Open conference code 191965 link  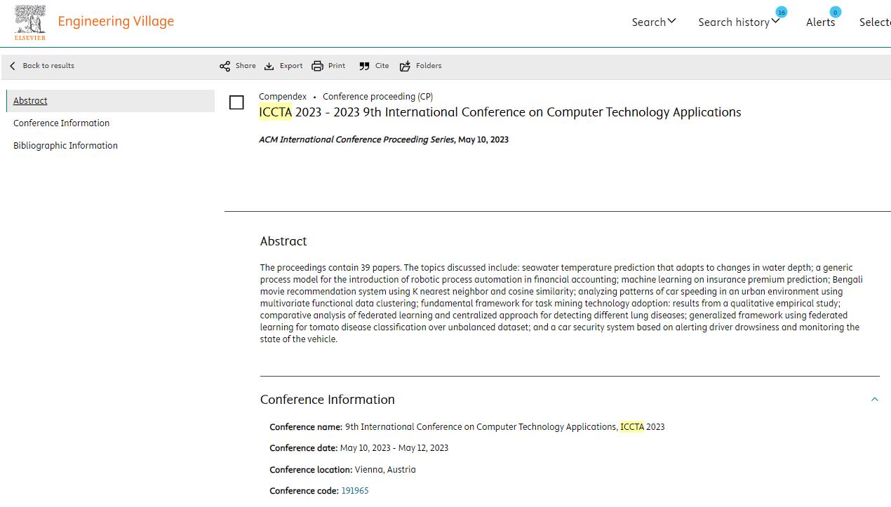pyautogui.click(x=354, y=491)
